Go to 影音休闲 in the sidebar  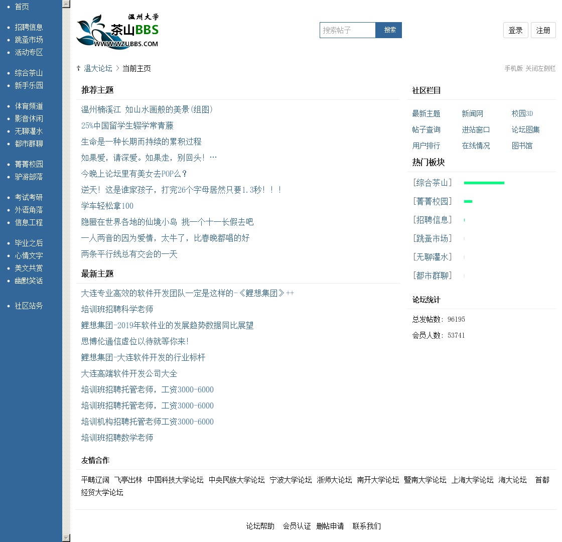coord(29,118)
